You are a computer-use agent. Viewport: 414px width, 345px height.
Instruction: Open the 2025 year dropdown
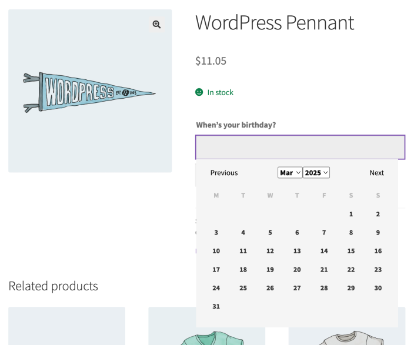coord(316,173)
